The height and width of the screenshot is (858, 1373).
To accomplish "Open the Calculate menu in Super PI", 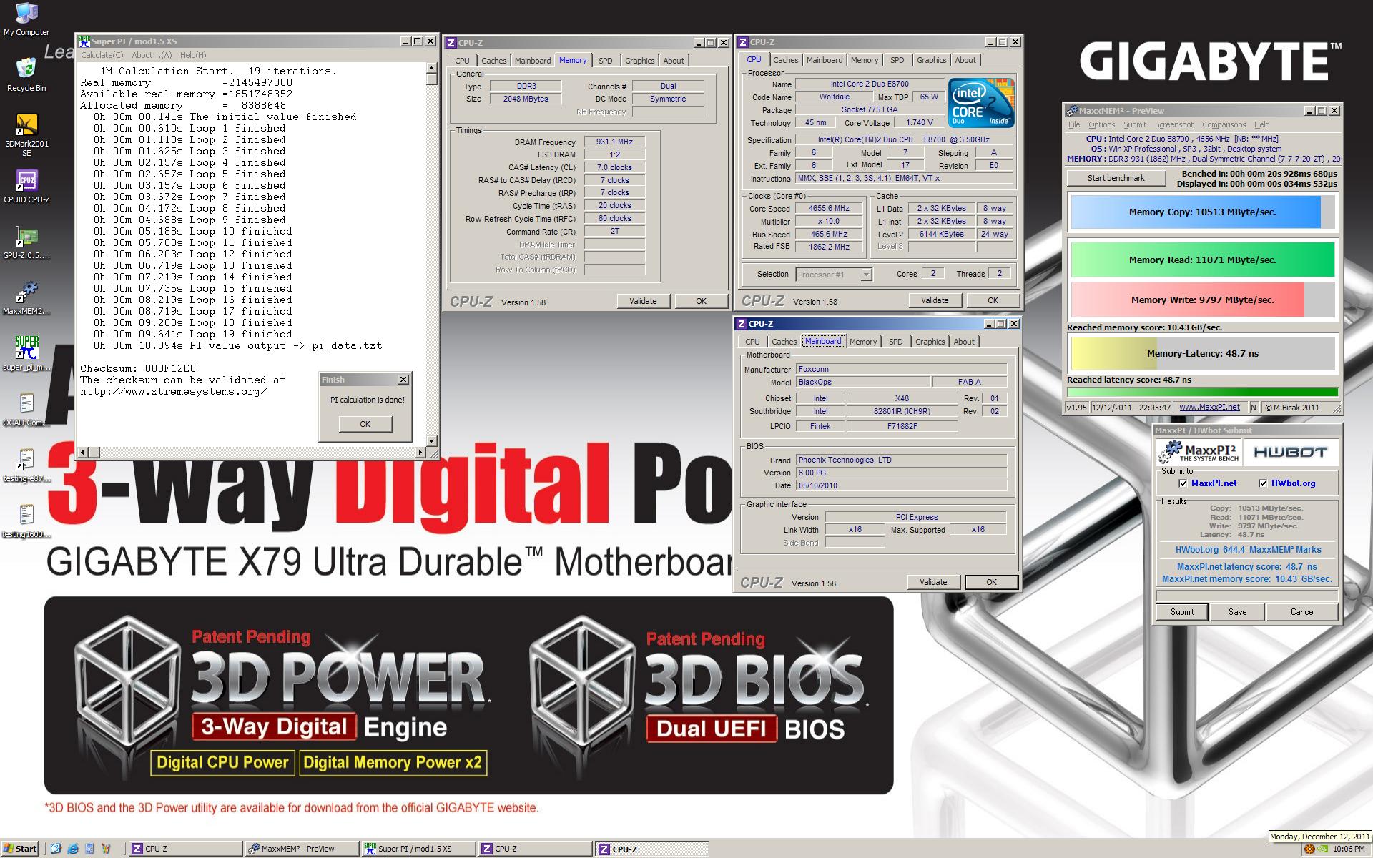I will 102,55.
